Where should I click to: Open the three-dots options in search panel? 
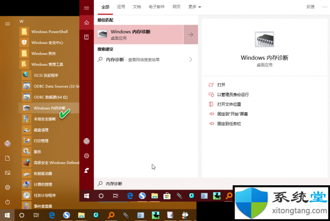point(325,7)
